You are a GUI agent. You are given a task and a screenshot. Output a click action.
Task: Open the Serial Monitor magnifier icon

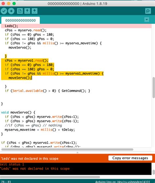[x=148, y=11]
